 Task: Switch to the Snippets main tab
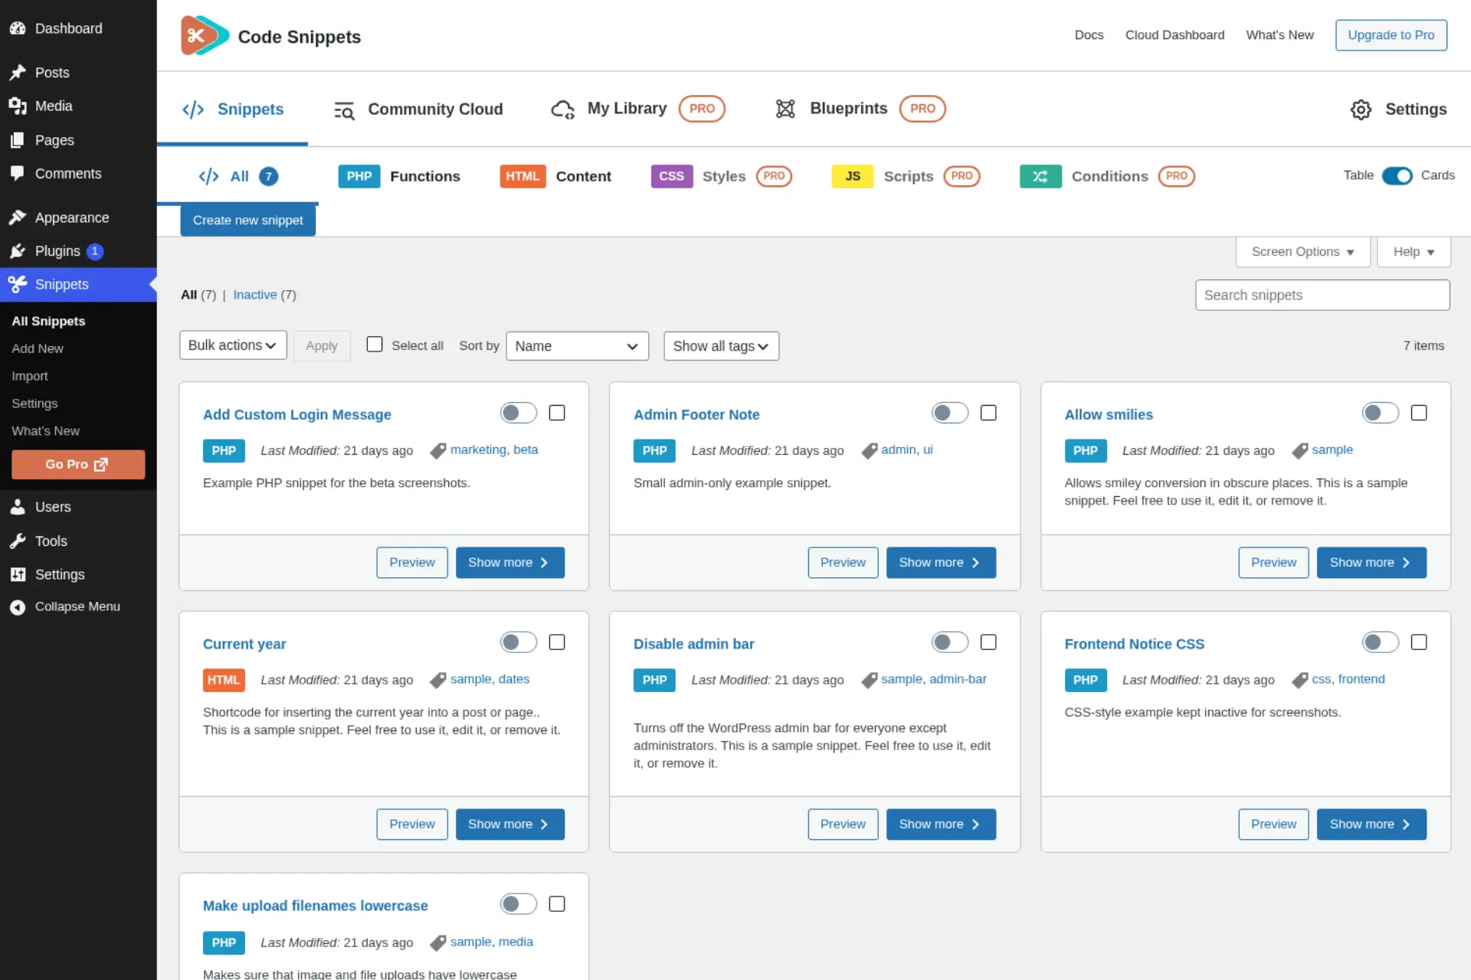click(x=232, y=109)
